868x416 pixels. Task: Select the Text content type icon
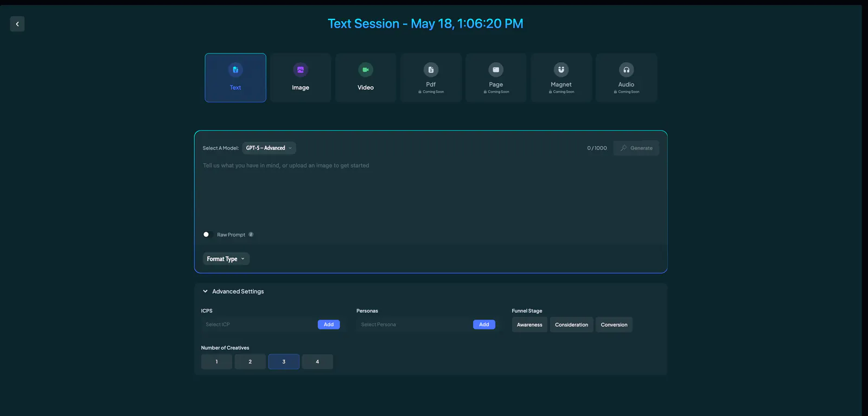tap(235, 70)
